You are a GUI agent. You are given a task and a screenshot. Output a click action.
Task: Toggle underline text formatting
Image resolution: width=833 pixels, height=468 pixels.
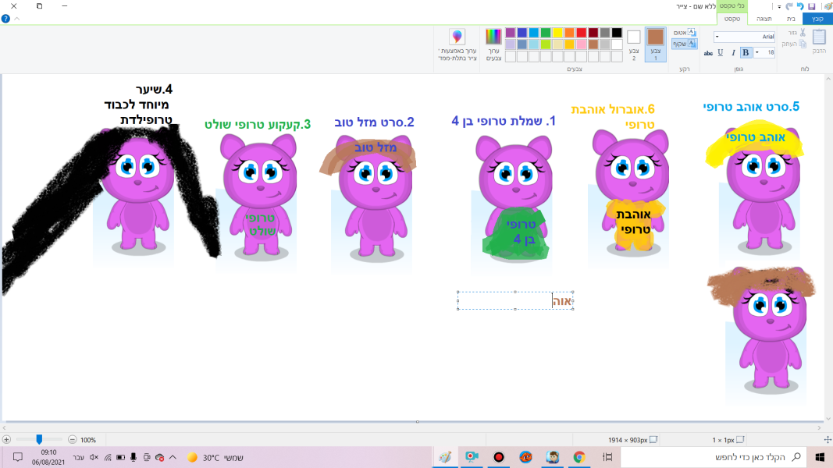(721, 53)
